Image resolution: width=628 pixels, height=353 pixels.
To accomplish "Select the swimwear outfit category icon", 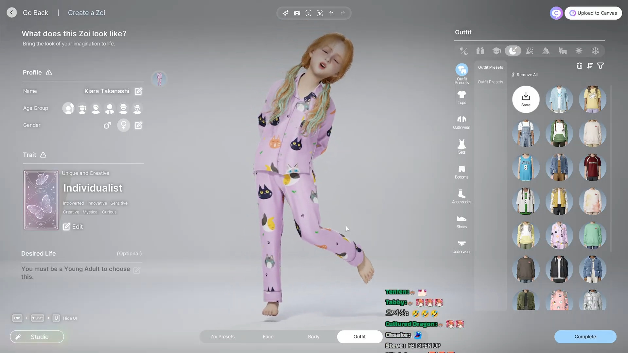I will click(563, 51).
